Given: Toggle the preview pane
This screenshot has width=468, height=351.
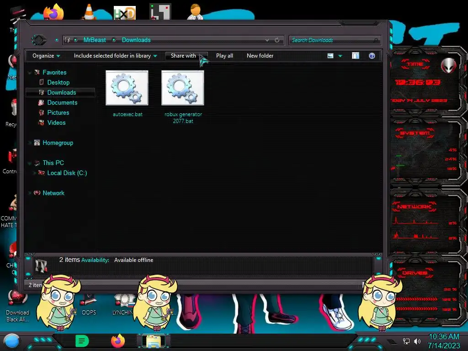Looking at the screenshot, I should [356, 56].
